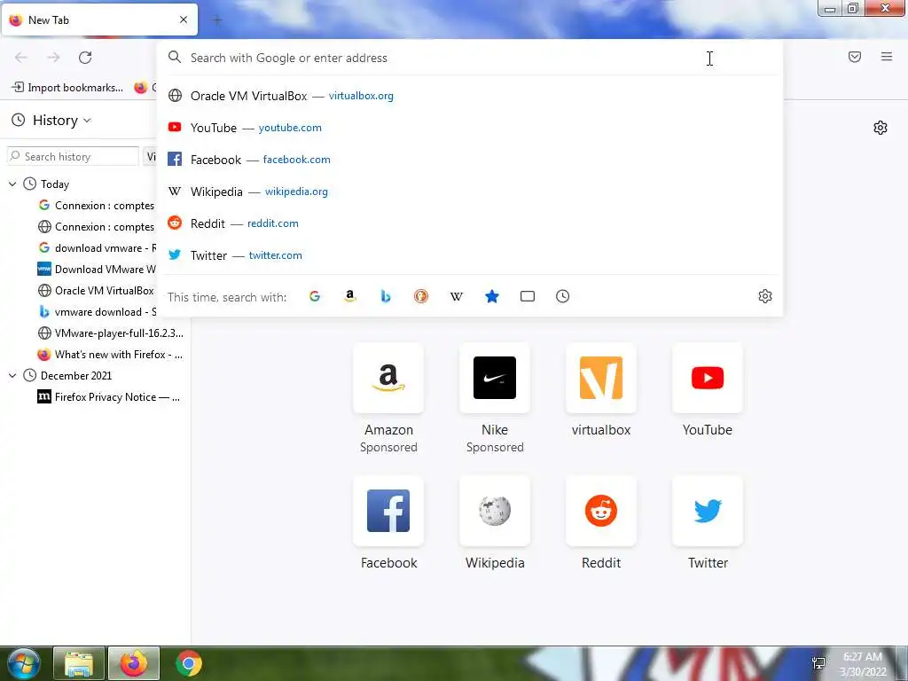This screenshot has height=681, width=908.
Task: Open Oracle VM VirtualBox history entry
Action: [98, 291]
